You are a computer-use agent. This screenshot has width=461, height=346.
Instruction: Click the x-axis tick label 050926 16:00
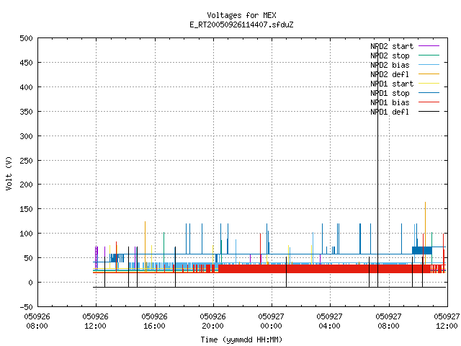point(154,321)
